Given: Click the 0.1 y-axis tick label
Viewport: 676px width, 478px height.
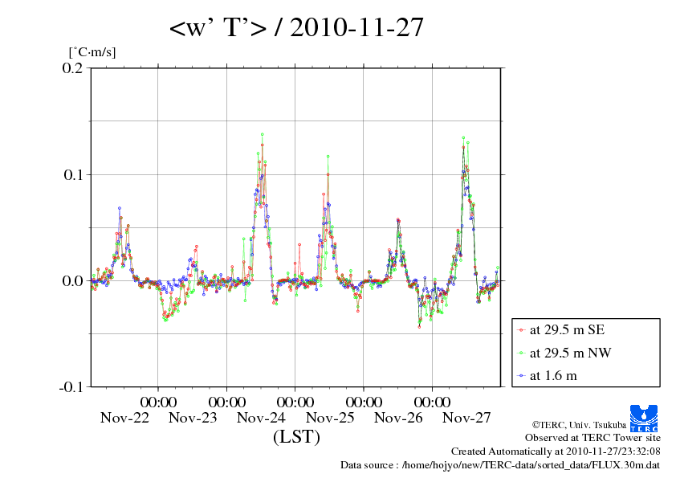Looking at the screenshot, I should pos(73,174).
